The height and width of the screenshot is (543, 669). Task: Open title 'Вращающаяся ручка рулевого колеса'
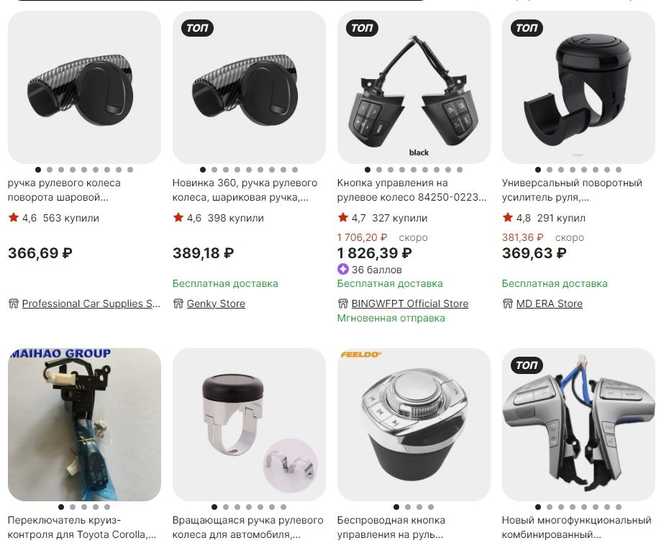point(247,527)
